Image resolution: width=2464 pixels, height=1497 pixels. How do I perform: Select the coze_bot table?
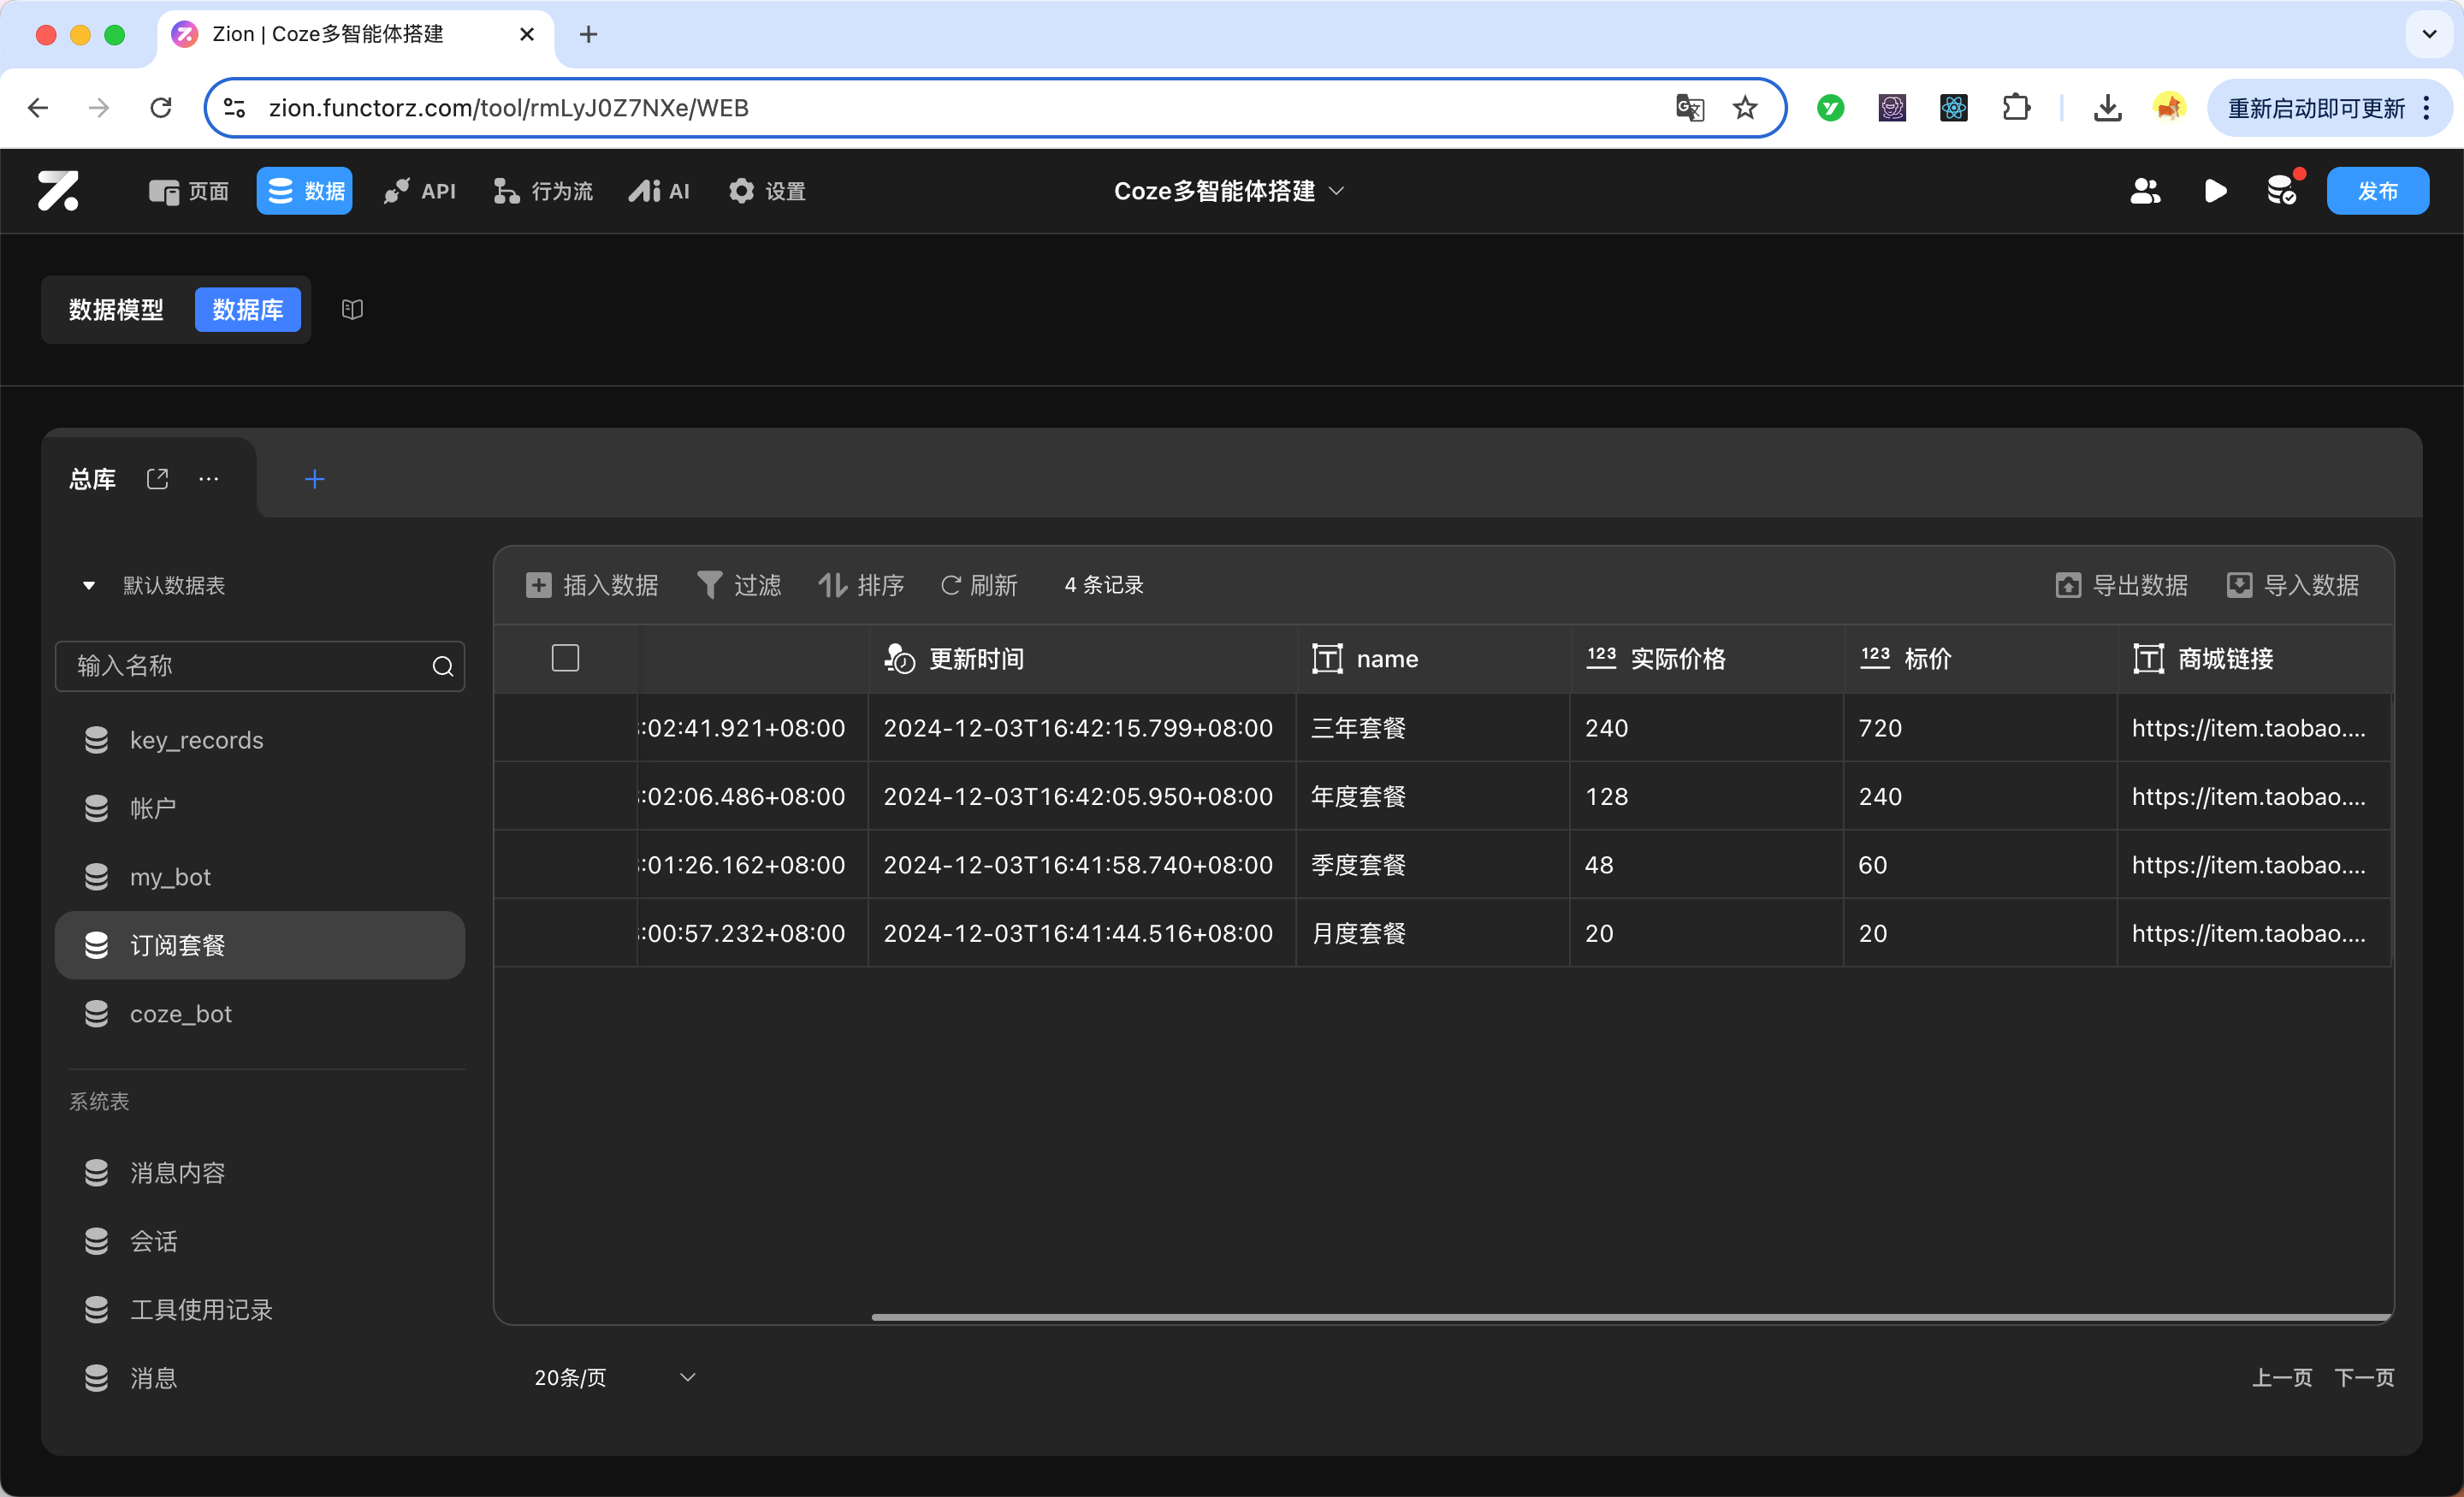pyautogui.click(x=181, y=1014)
